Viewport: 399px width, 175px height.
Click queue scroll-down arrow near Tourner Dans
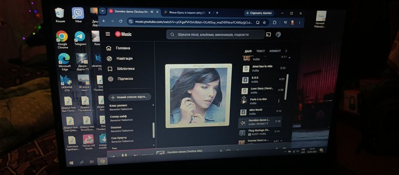click(x=281, y=141)
